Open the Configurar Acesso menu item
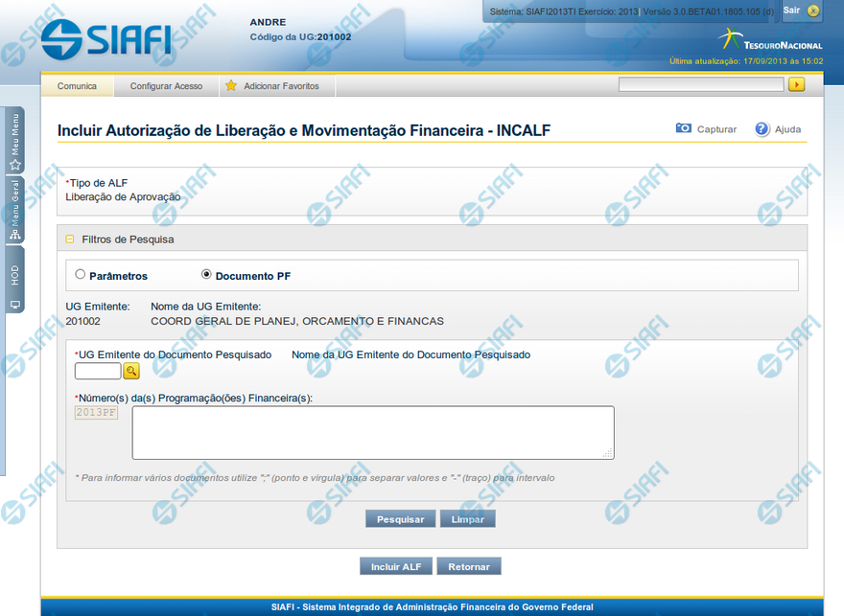This screenshot has height=616, width=844. point(166,86)
